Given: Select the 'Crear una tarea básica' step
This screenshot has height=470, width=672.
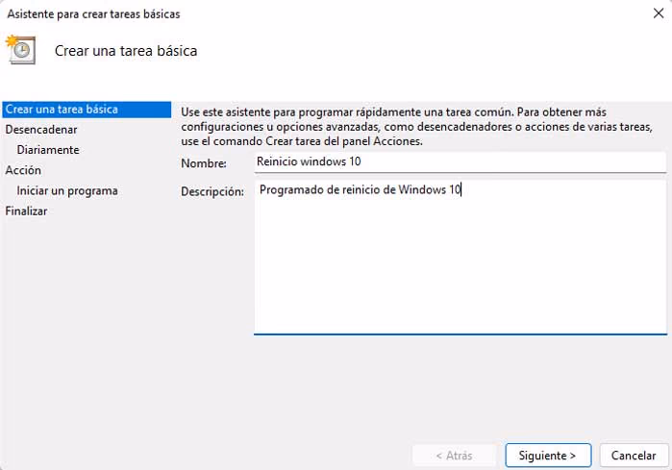Looking at the screenshot, I should [87, 110].
